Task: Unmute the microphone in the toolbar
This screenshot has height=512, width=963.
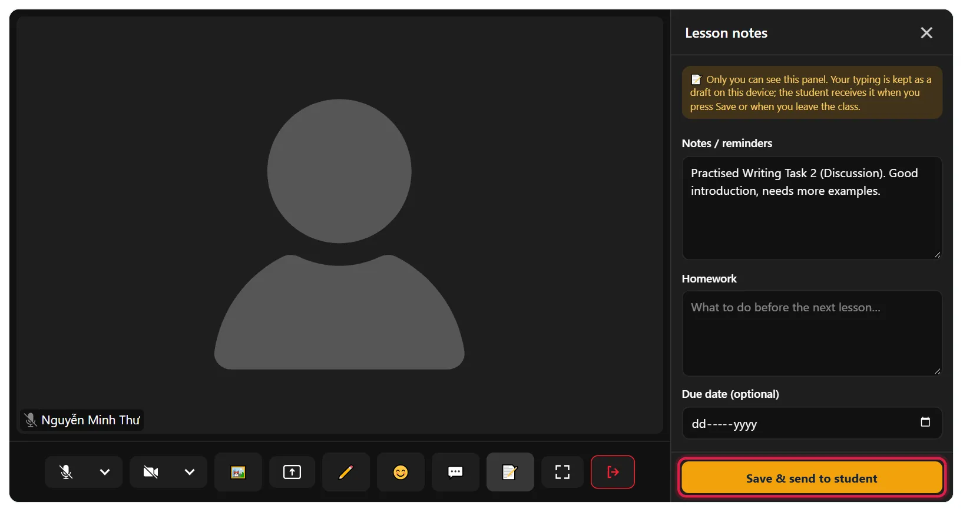Action: tap(66, 472)
